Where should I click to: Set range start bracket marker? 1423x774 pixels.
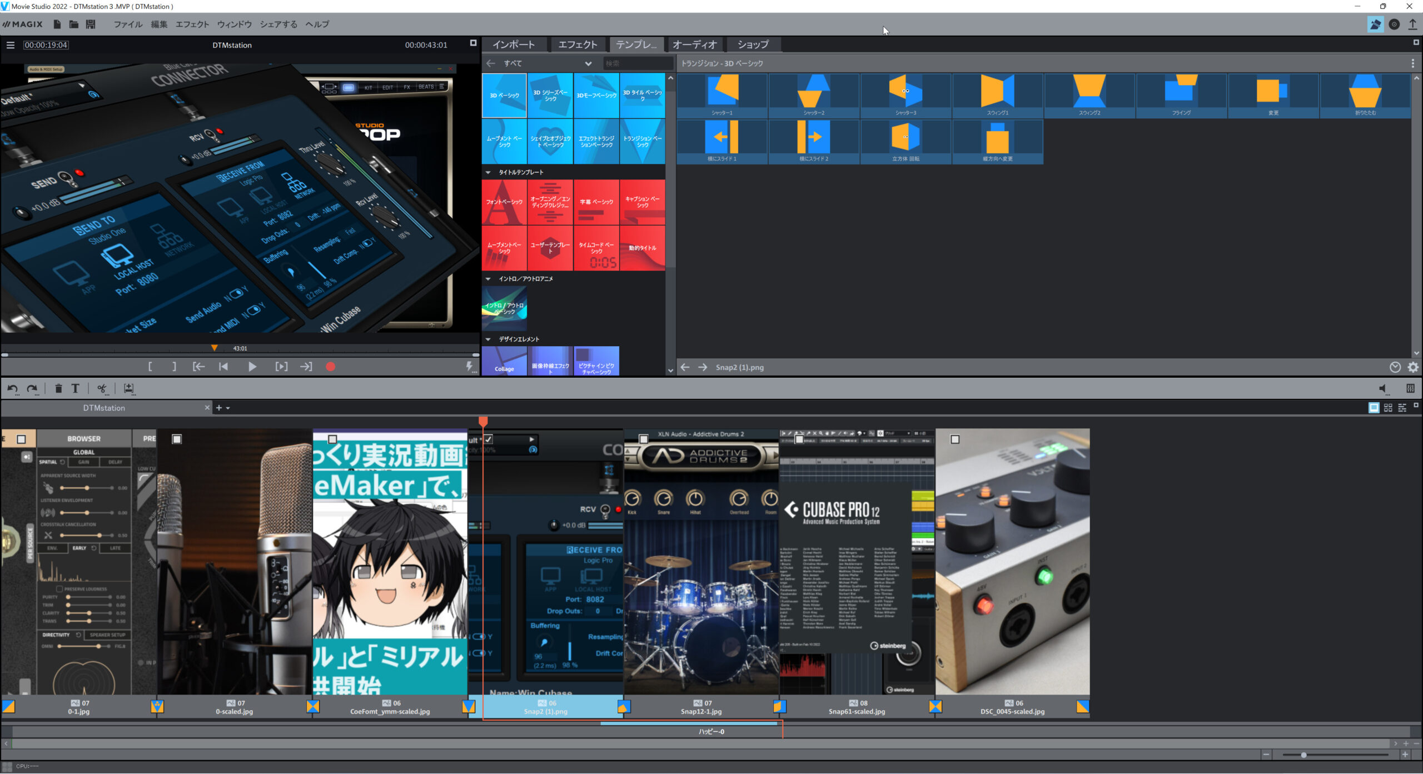150,367
